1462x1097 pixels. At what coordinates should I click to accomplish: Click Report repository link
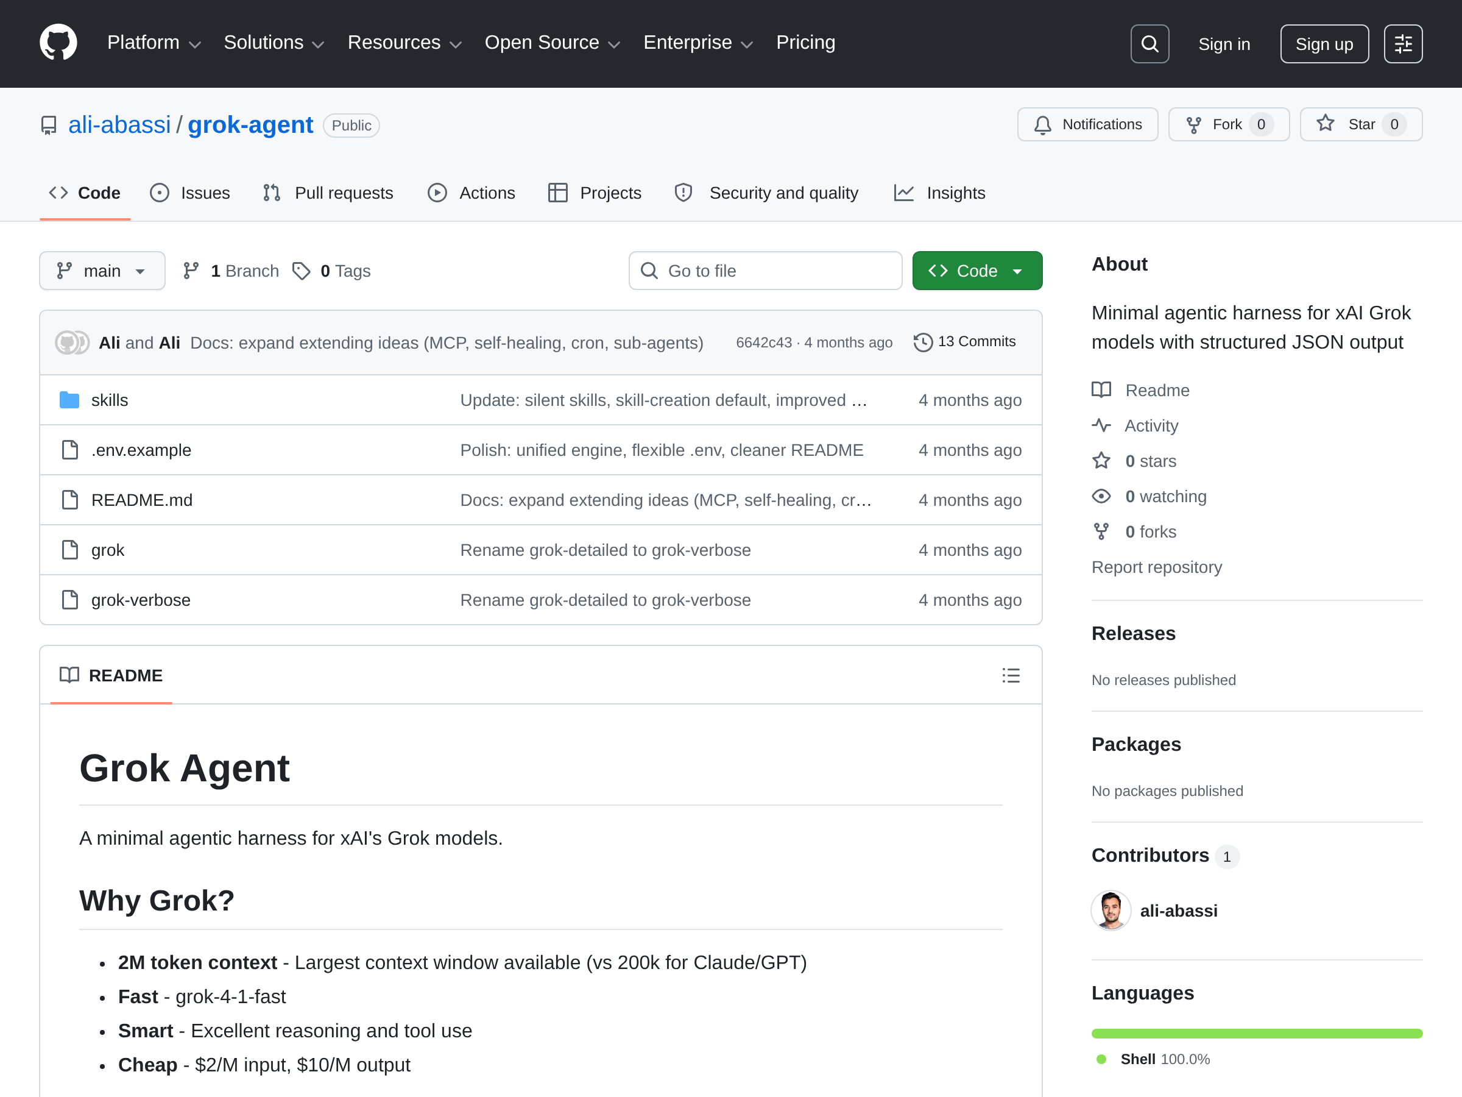[1157, 567]
